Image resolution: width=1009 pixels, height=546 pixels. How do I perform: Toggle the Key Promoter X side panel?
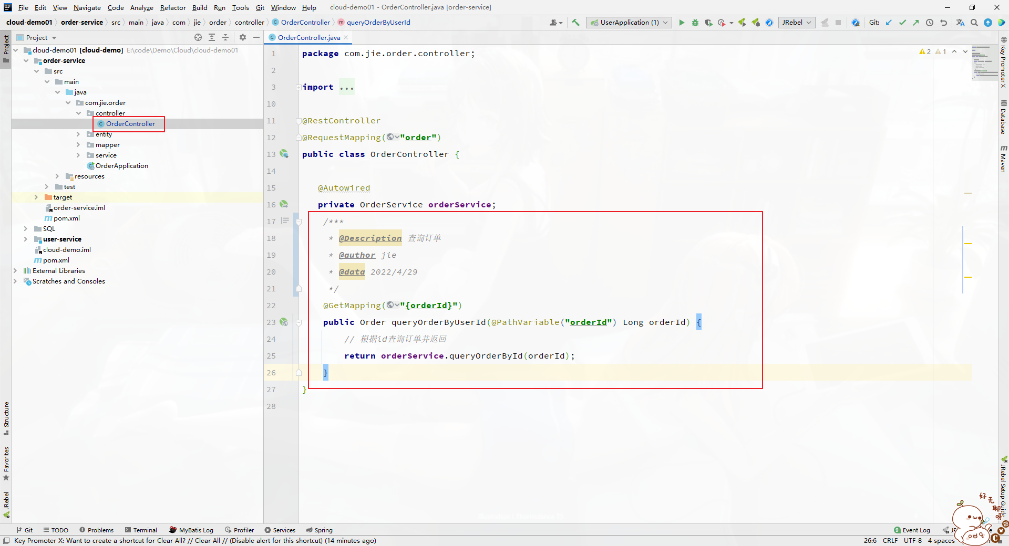click(1003, 62)
